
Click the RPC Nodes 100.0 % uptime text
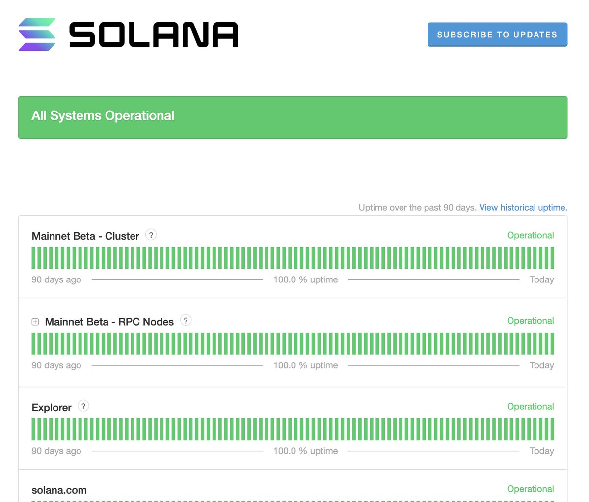[x=306, y=365]
